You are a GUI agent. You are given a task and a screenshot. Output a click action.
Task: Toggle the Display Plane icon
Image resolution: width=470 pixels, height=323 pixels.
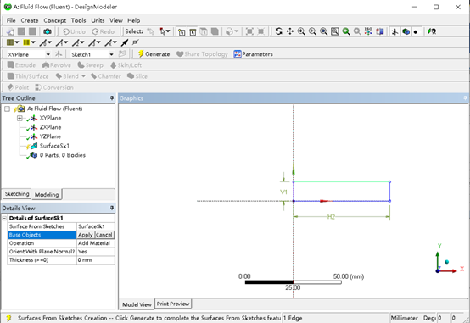click(394, 31)
